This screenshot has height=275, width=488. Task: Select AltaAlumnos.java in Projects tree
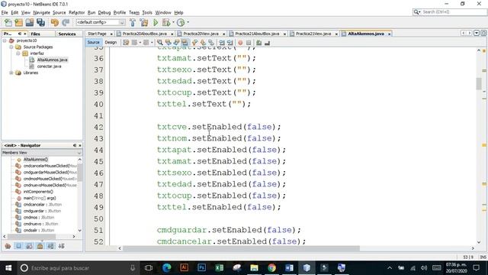tap(52, 60)
